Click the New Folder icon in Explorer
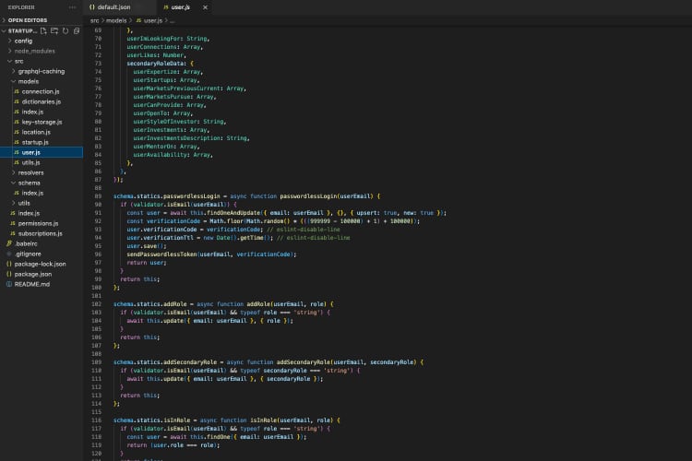The width and height of the screenshot is (692, 461). click(x=55, y=30)
